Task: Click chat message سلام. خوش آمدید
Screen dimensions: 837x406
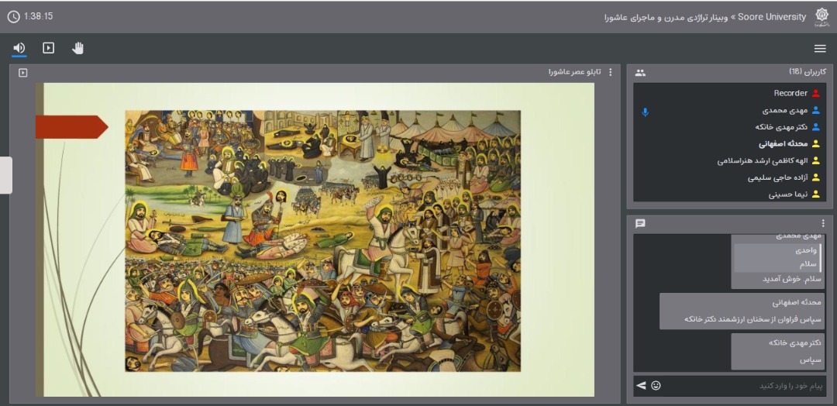Action: pos(791,279)
